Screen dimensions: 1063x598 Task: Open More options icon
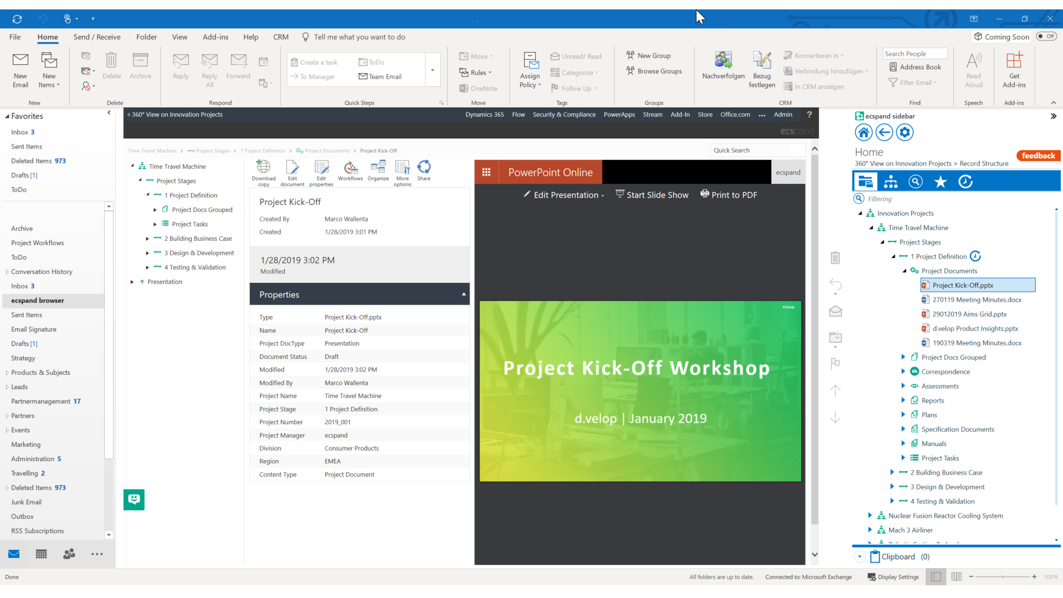(x=403, y=173)
